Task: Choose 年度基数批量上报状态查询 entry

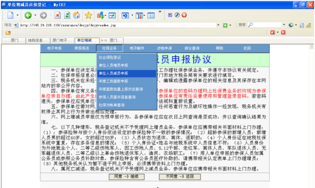Action: coord(127,89)
